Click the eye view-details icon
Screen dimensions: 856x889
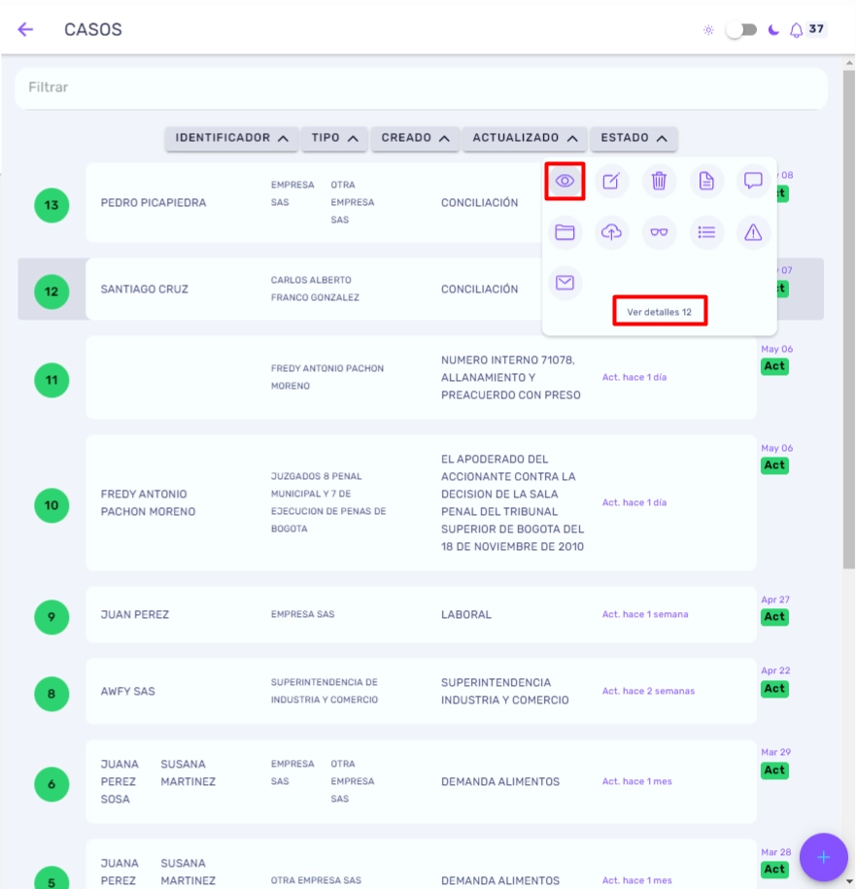pyautogui.click(x=565, y=181)
